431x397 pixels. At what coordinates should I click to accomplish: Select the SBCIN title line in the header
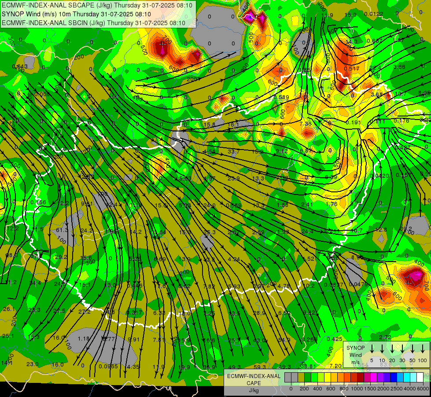(x=93, y=23)
